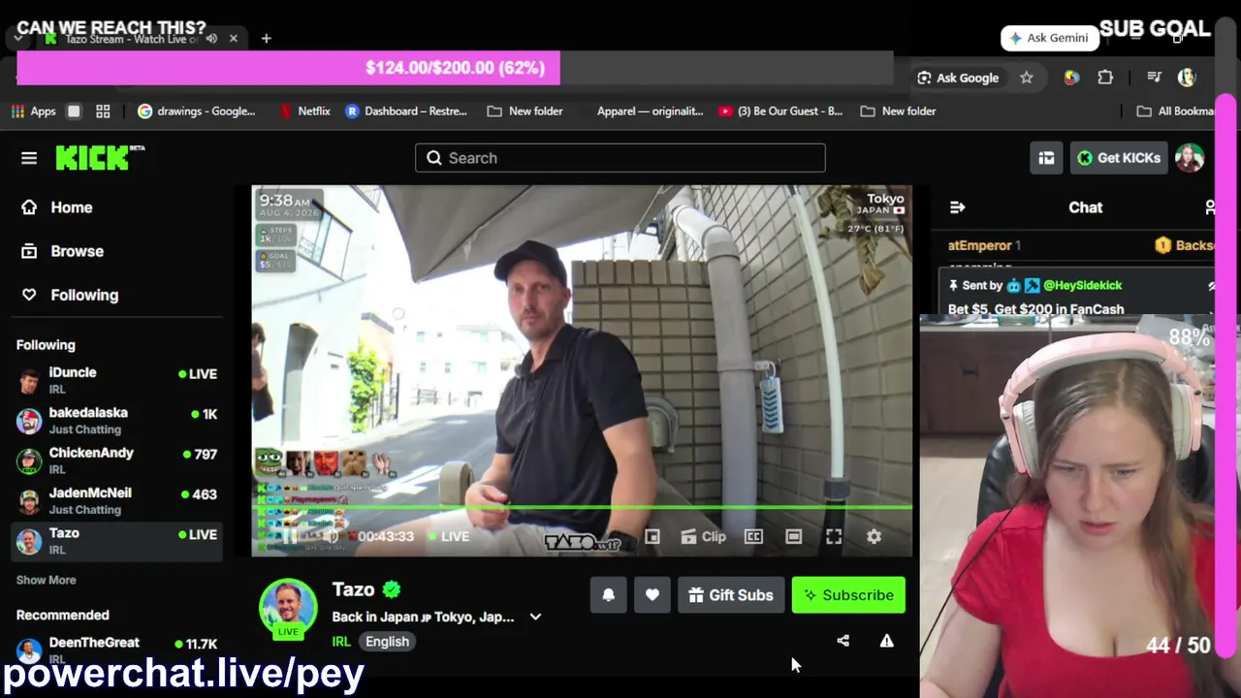Open drawings - Google bookmark

[197, 111]
